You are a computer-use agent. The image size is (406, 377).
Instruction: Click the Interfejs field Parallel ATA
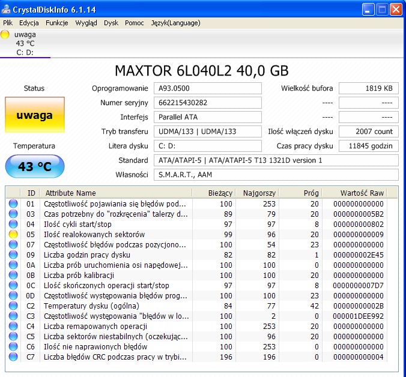coord(208,117)
